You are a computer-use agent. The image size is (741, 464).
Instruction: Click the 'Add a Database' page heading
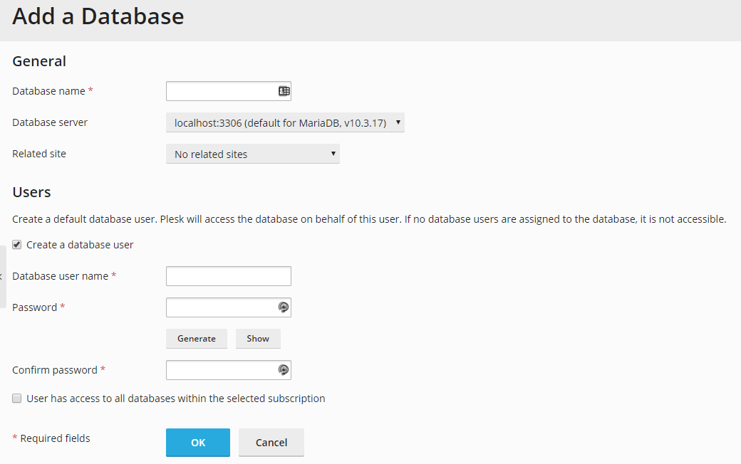tap(98, 17)
